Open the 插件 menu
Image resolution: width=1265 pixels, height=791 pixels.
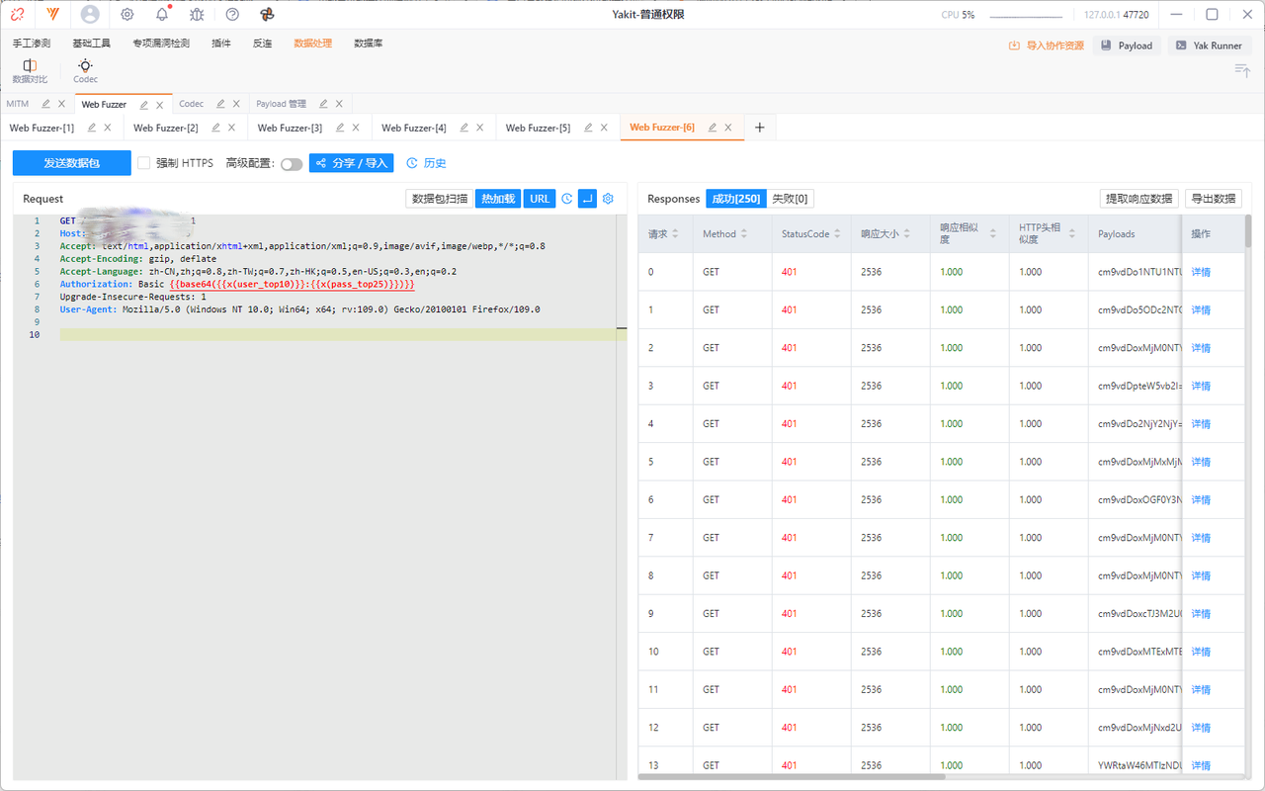click(x=221, y=44)
